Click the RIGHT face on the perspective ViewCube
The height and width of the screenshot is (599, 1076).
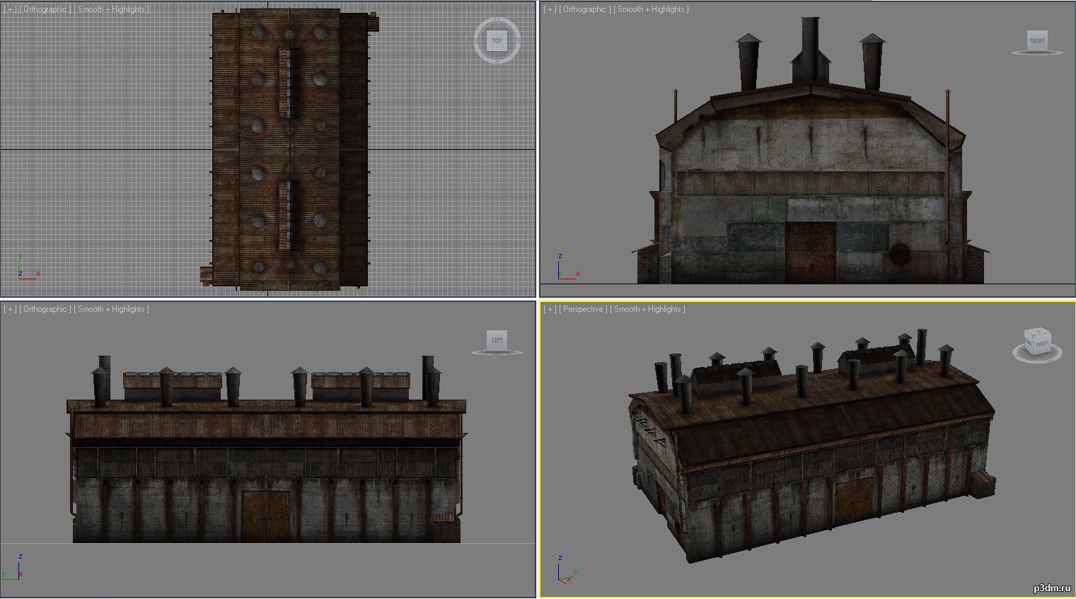(1042, 343)
